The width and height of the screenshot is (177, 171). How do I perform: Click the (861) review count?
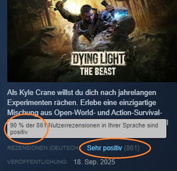132,148
